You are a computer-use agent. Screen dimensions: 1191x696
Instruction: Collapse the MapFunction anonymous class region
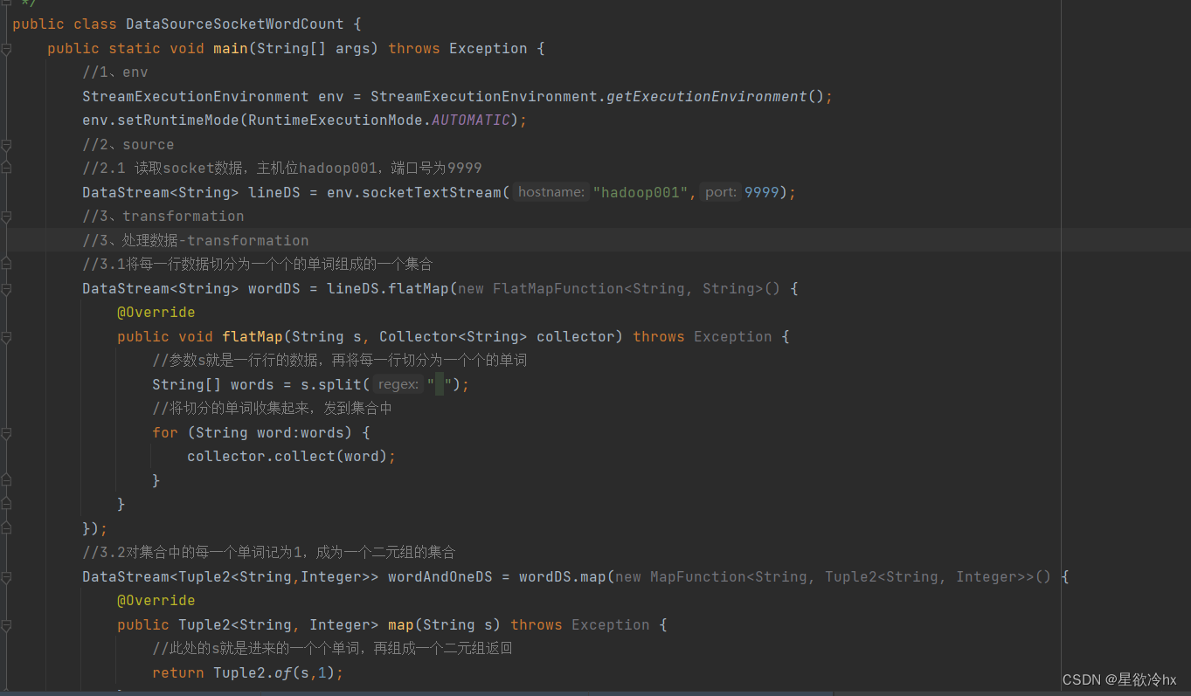[6, 576]
